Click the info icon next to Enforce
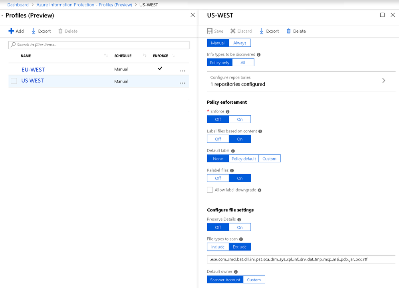 (x=228, y=112)
